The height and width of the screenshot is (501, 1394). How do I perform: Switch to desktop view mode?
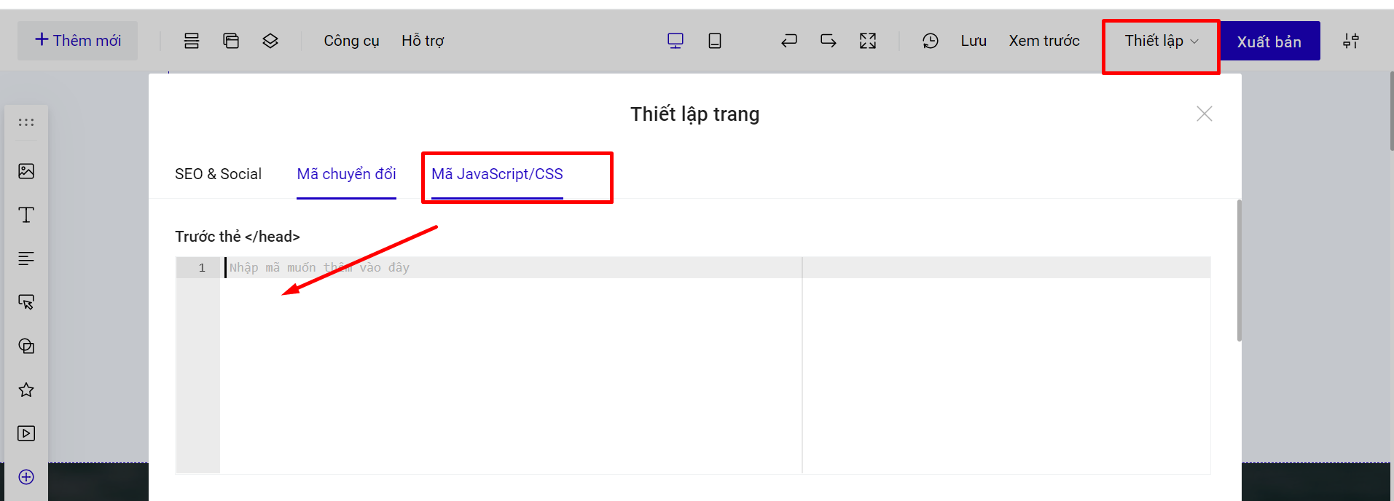click(x=676, y=41)
